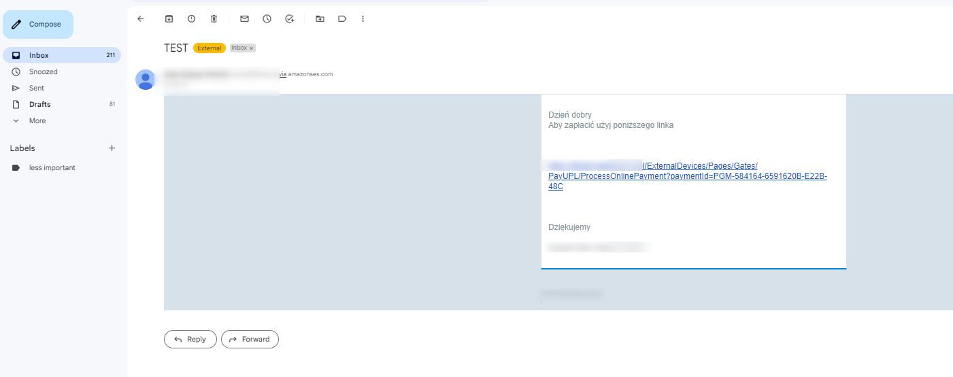Remove the Inbox label from this email
Screen dimensions: 953x377
(x=252, y=48)
